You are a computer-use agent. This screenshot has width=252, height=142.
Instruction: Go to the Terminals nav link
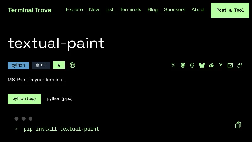click(130, 10)
